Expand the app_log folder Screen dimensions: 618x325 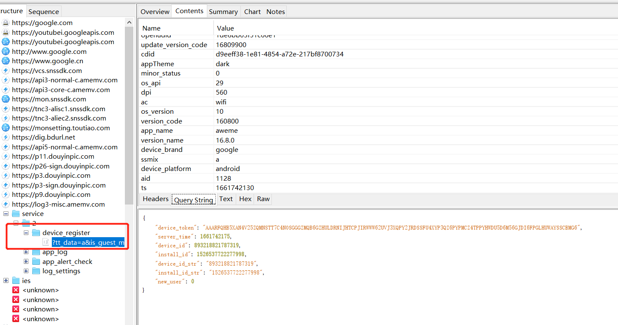26,252
